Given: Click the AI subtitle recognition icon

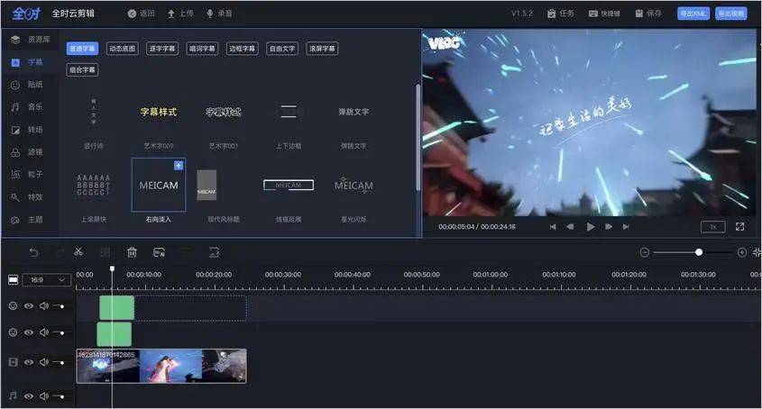Looking at the screenshot, I should pyautogui.click(x=159, y=252).
